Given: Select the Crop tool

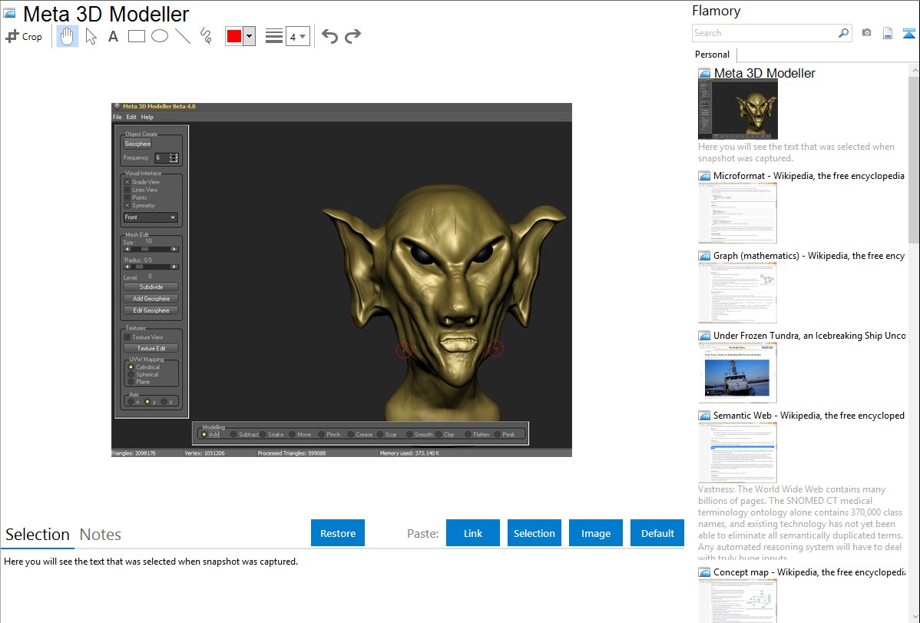Looking at the screenshot, I should [24, 36].
